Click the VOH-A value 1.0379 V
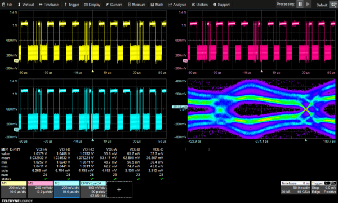Viewport: 338px width, 203px height. [x=41, y=153]
